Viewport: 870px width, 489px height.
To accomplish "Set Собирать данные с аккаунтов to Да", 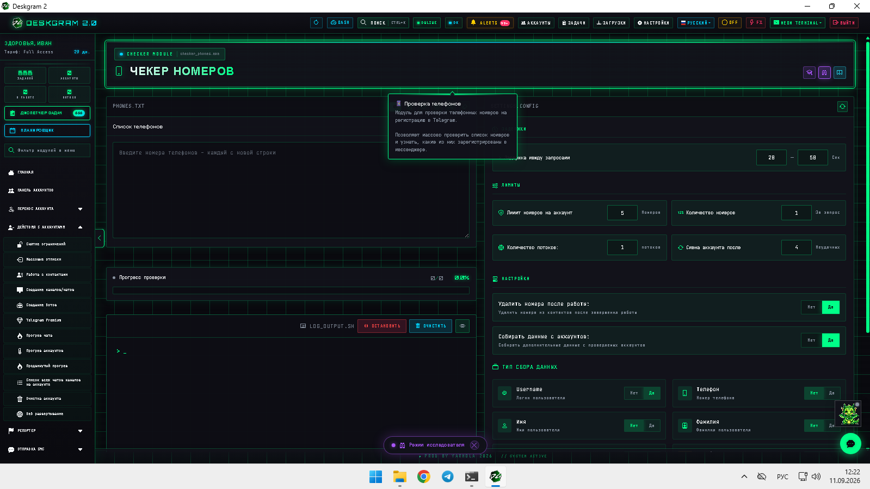I will pos(831,341).
